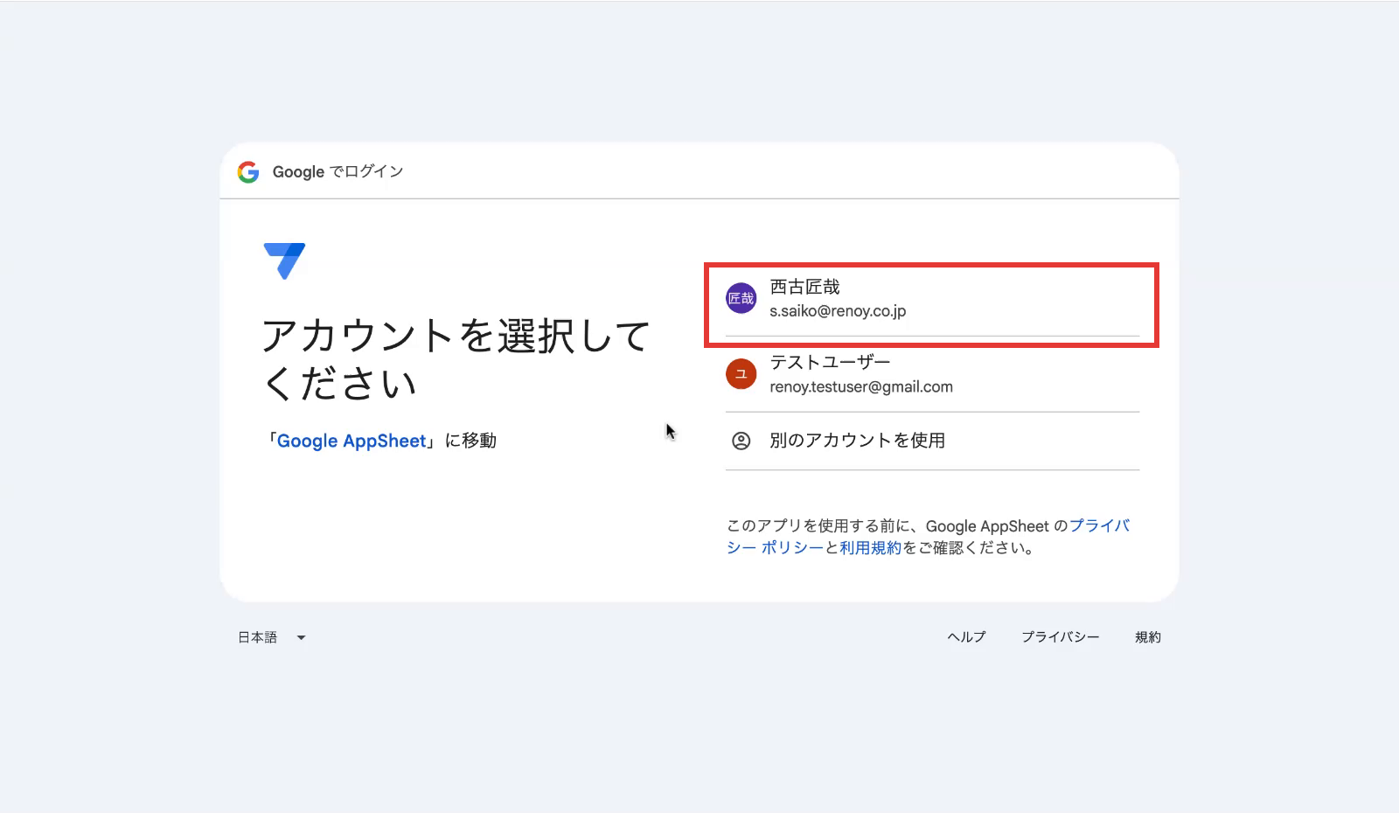
Task: Click the renoy.testuser@gmail.com email text
Action: [861, 386]
